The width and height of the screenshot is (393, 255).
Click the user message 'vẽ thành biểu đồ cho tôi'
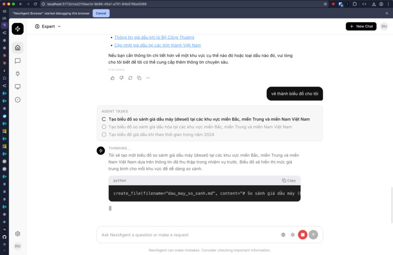[295, 94]
